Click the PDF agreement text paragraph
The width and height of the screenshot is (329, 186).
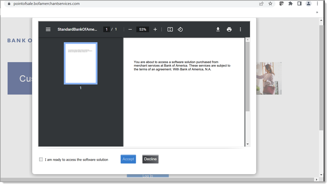click(182, 66)
